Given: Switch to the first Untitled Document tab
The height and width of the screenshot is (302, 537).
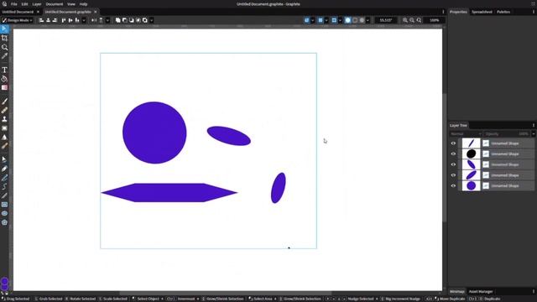Looking at the screenshot, I should pyautogui.click(x=18, y=12).
